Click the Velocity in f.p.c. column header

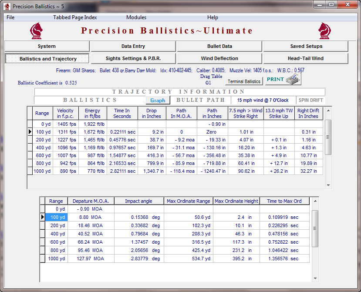[x=66, y=113]
